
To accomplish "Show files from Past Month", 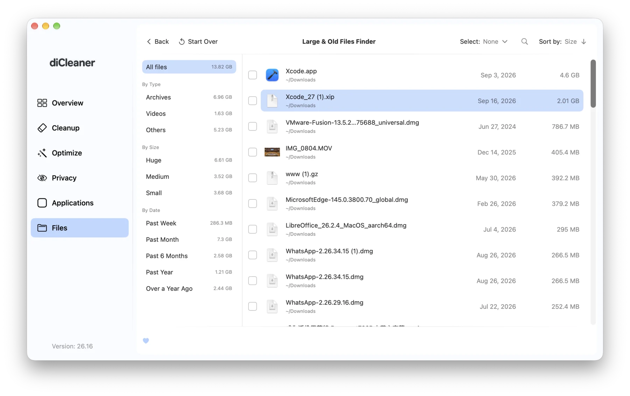I will (x=189, y=240).
